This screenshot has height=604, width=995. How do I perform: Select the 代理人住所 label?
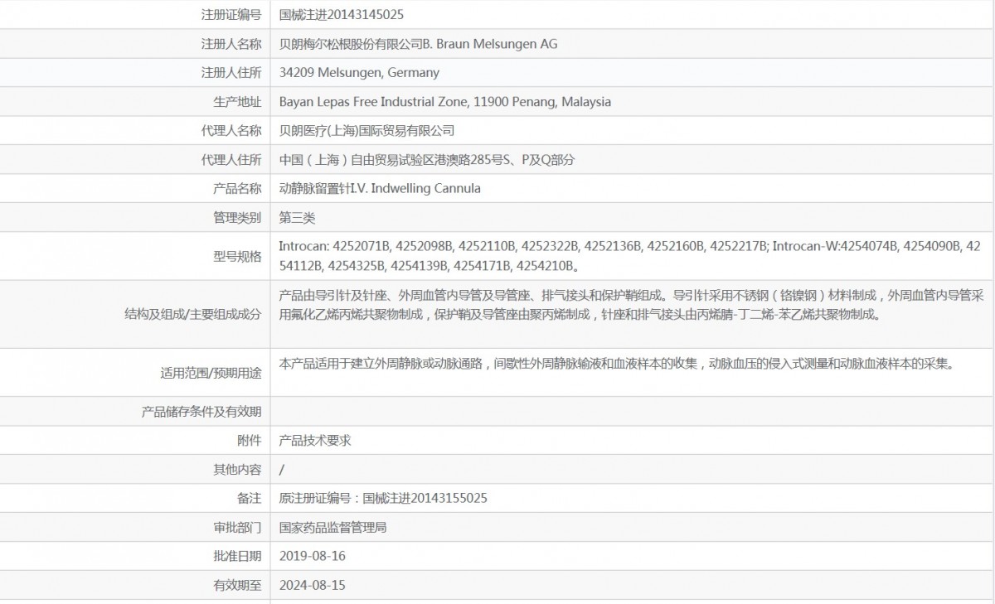(231, 160)
